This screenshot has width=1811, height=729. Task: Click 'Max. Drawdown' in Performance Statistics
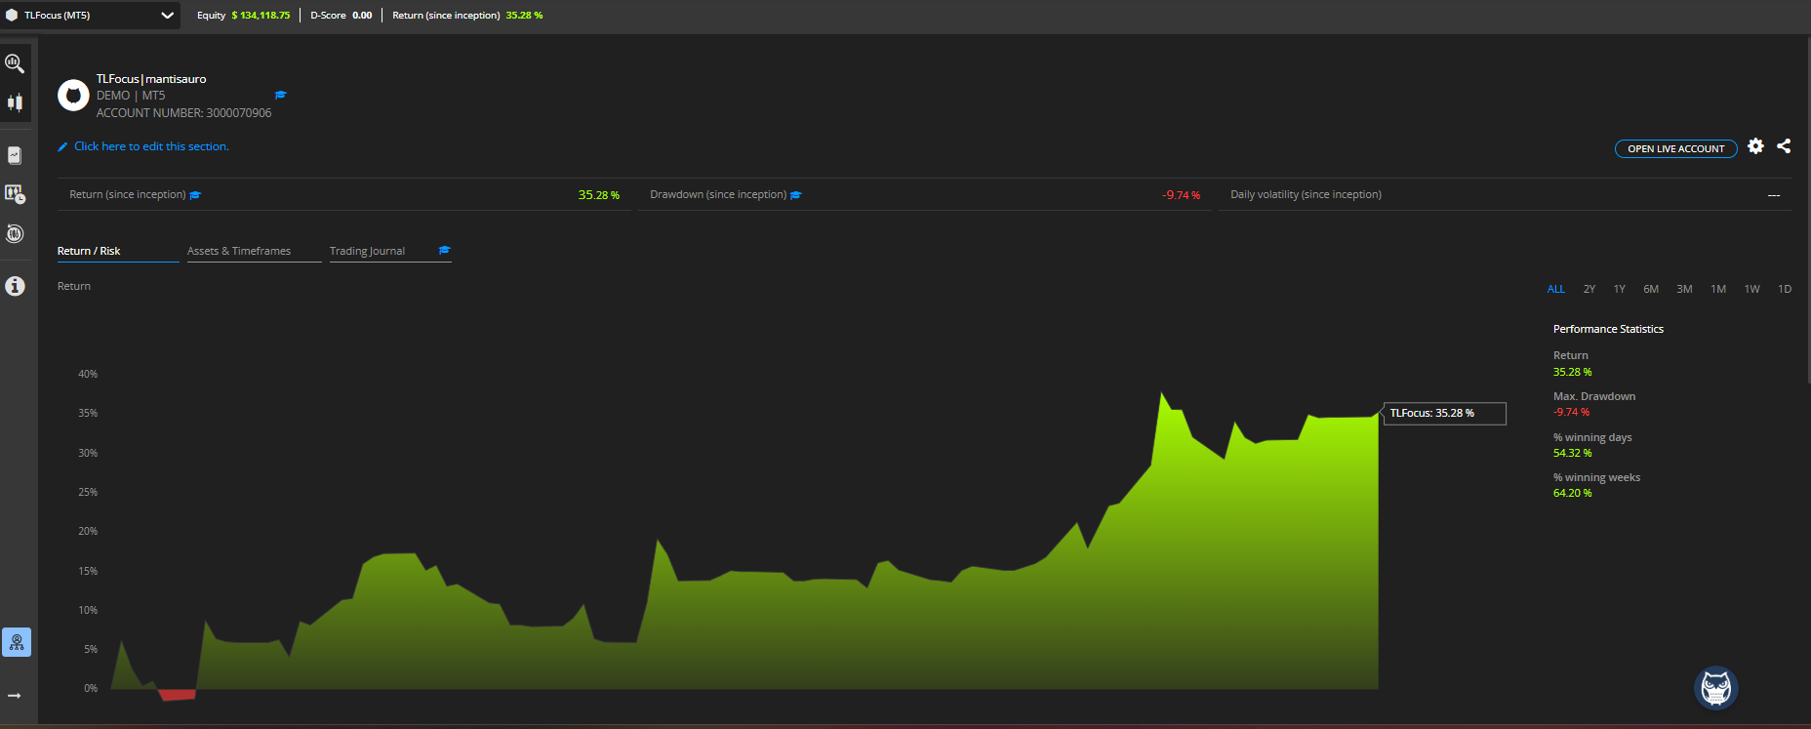point(1594,396)
